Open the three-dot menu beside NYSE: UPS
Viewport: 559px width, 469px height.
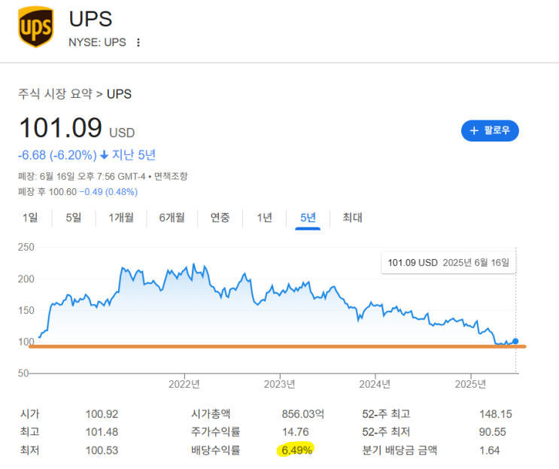[x=138, y=42]
